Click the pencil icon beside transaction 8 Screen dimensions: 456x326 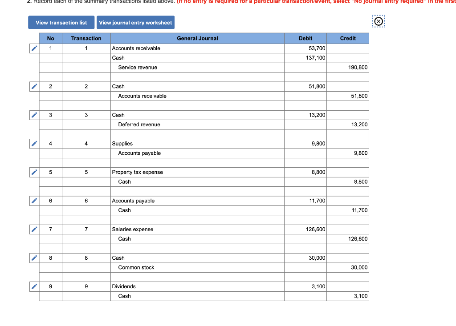pyautogui.click(x=34, y=258)
